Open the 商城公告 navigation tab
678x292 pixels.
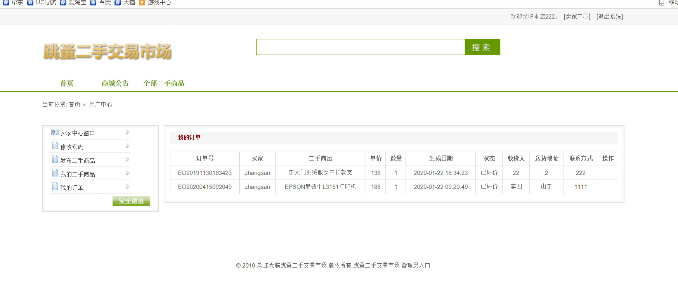click(115, 83)
